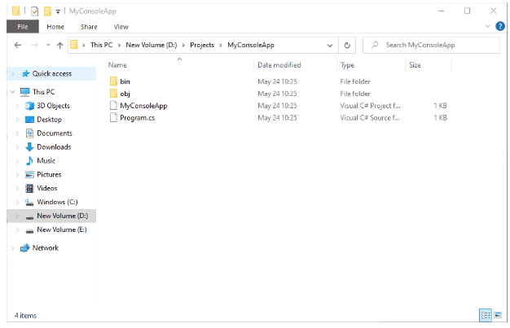Click the Music note icon
Image resolution: width=510 pixels, height=328 pixels.
point(29,160)
